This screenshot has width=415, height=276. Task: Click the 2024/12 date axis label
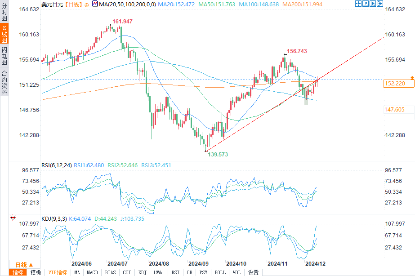click(x=316, y=264)
